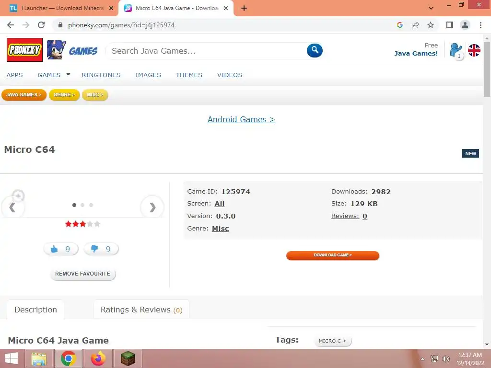Open Firefox from the taskbar
The width and height of the screenshot is (491, 368).
(x=98, y=358)
